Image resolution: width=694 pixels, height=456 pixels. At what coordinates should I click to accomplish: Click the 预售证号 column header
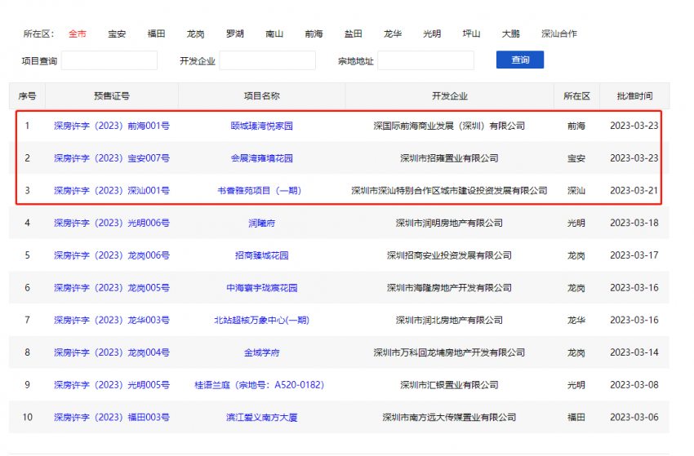pyautogui.click(x=112, y=96)
